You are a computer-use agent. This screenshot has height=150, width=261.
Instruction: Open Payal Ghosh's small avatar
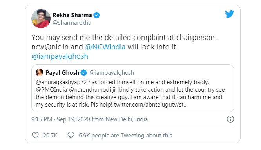[40, 72]
